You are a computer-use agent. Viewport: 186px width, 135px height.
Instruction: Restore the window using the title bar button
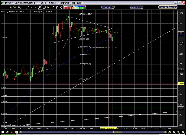click(x=179, y=3)
